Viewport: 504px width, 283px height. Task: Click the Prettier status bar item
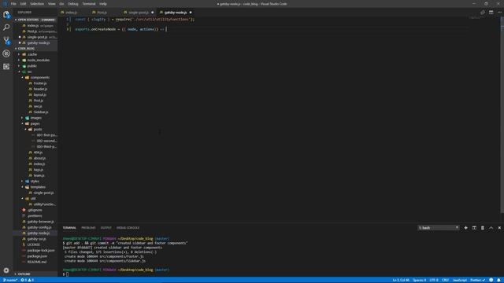[477, 280]
